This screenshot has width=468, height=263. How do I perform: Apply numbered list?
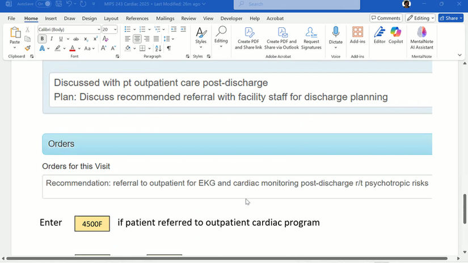[x=142, y=29]
